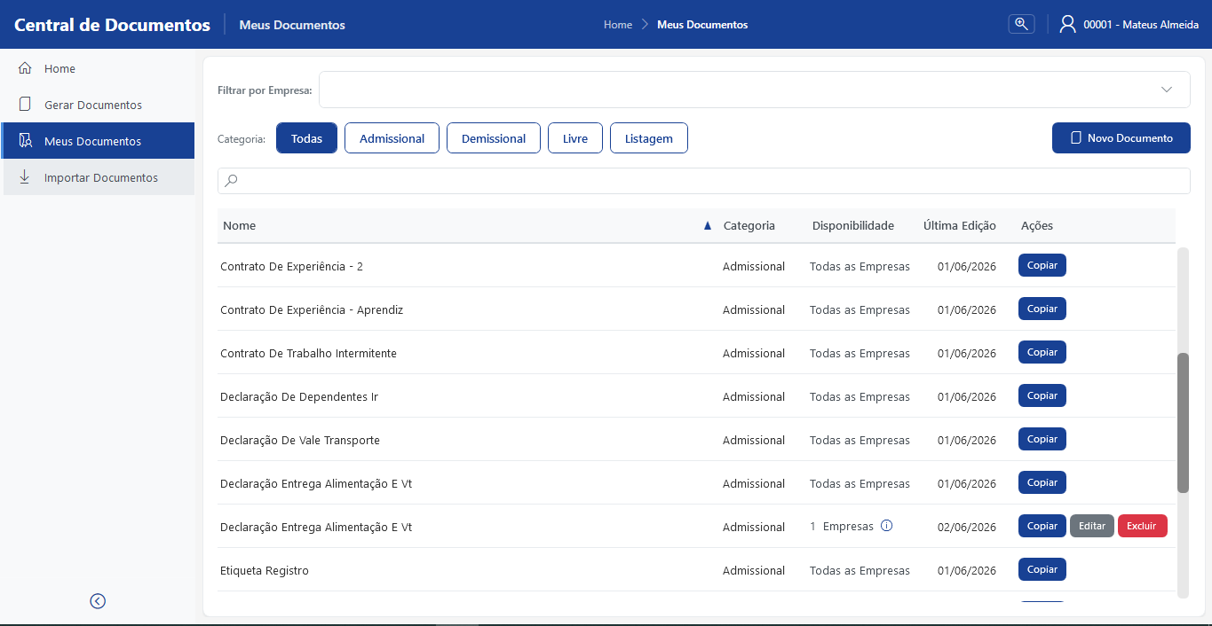Image resolution: width=1212 pixels, height=626 pixels.
Task: Click the Home house icon in sidebar
Action: tap(26, 68)
